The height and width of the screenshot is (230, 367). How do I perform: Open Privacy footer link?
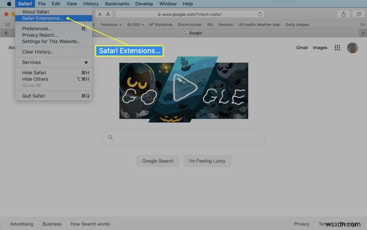coord(302,224)
